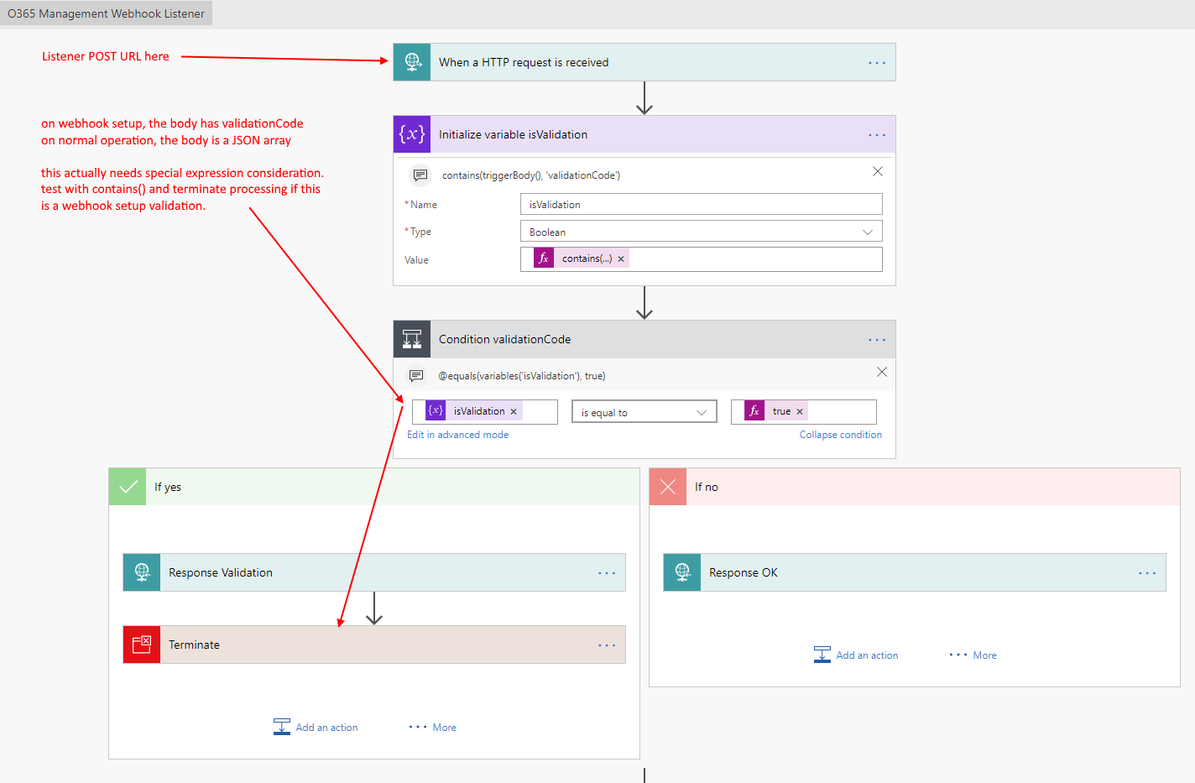Click the Initialize variable curly-brace icon
This screenshot has height=783, width=1195.
(x=412, y=134)
